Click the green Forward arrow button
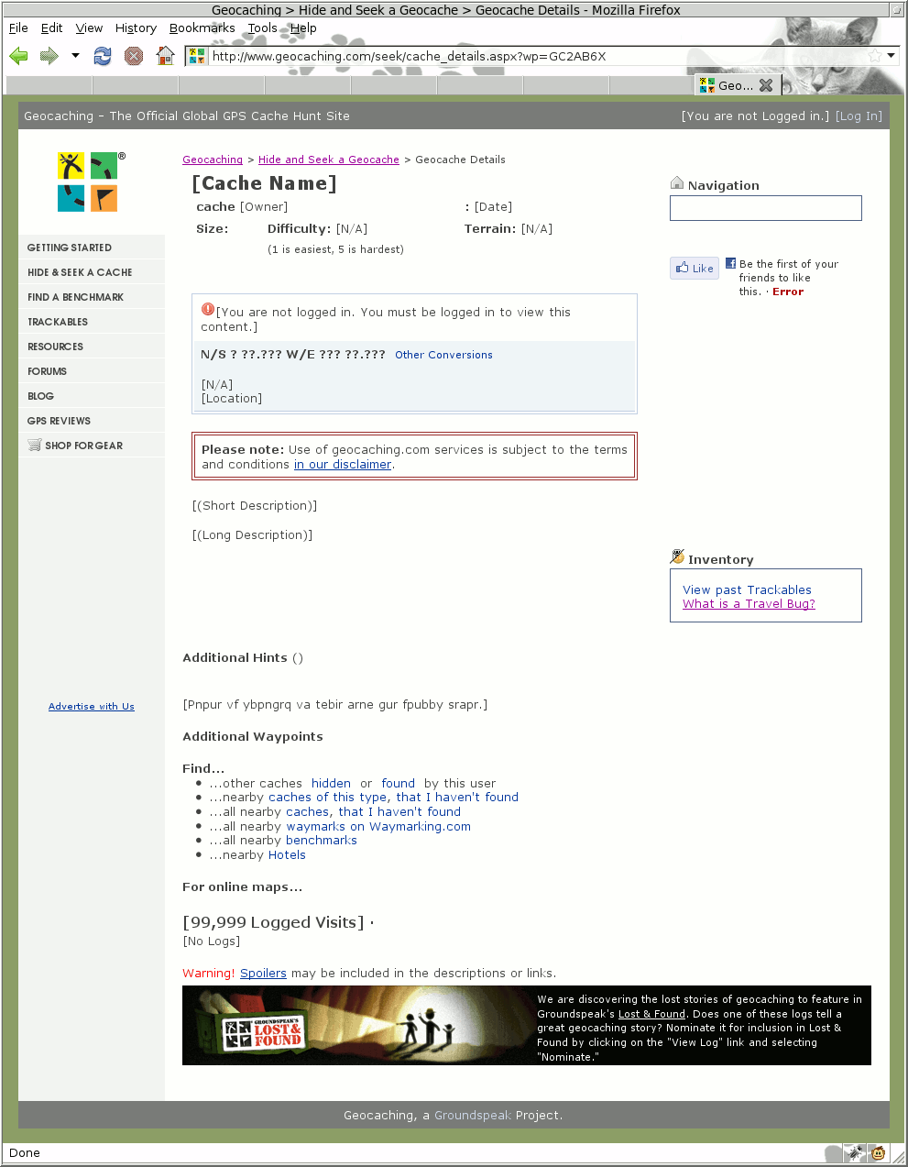 click(x=49, y=56)
